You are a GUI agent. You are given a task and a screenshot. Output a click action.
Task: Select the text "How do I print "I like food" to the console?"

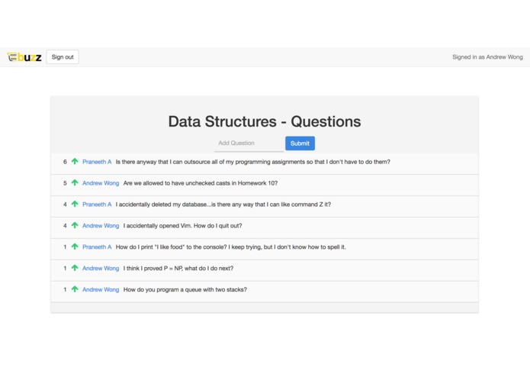pos(171,247)
